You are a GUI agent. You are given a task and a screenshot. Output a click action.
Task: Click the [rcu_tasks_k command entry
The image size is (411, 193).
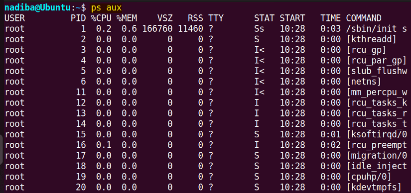377,102
